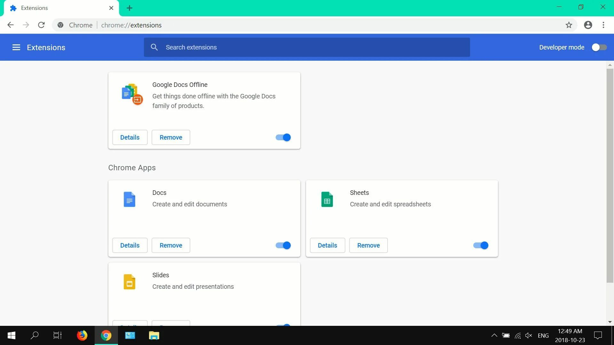Click the reload page icon

pos(41,25)
